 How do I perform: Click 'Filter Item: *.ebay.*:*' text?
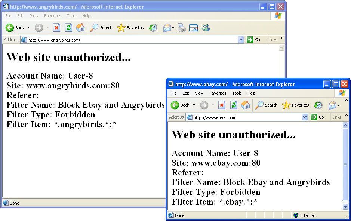point(214,202)
